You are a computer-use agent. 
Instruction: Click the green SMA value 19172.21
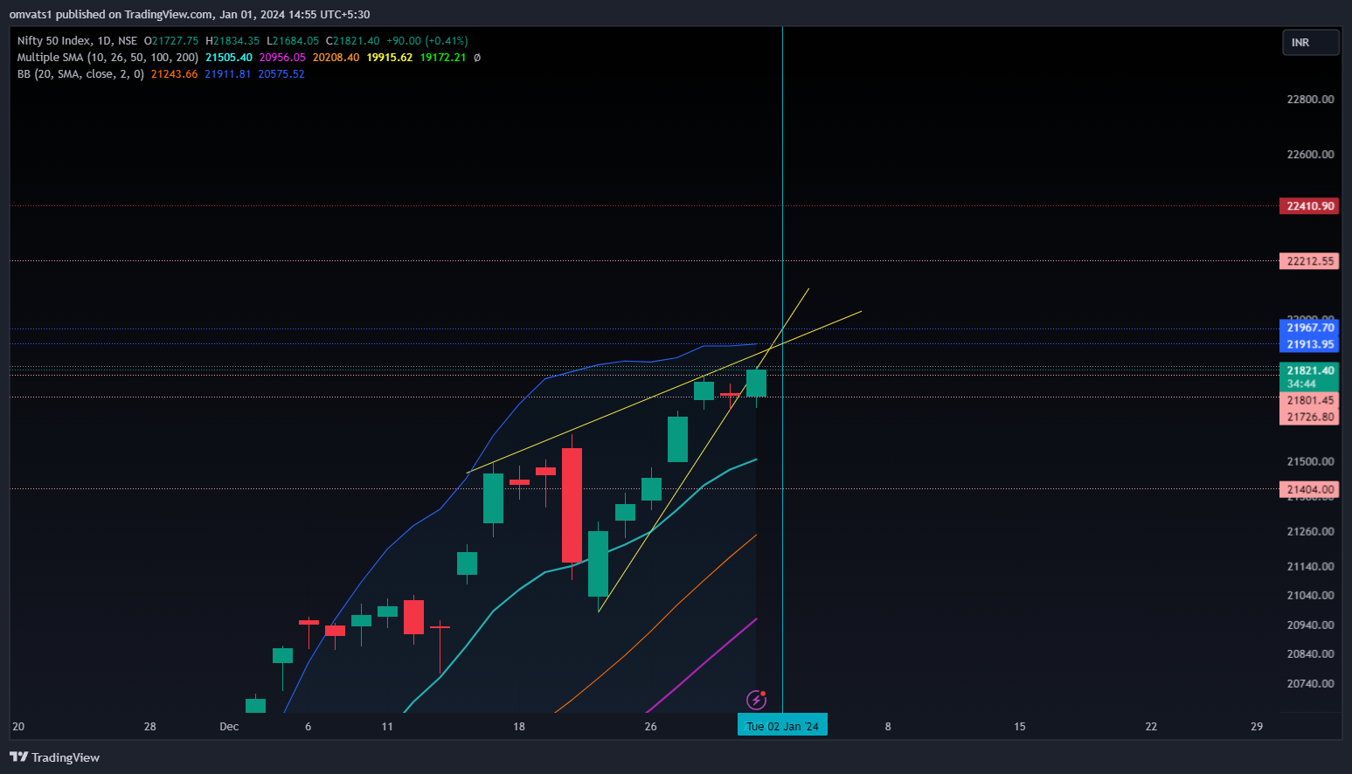(443, 58)
